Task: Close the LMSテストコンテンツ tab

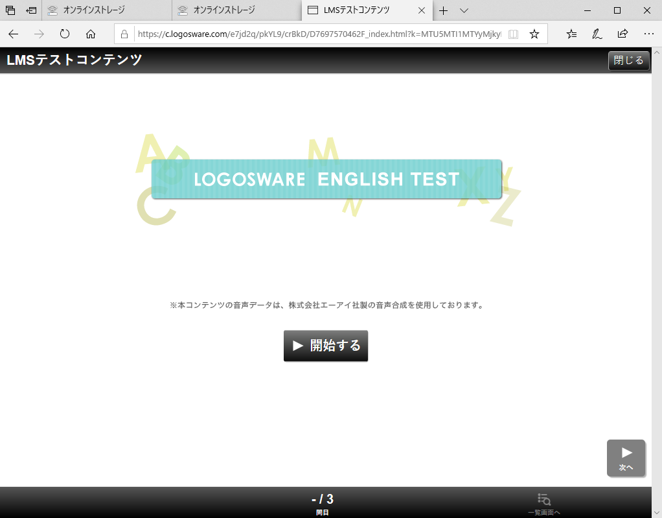Action: (x=422, y=10)
